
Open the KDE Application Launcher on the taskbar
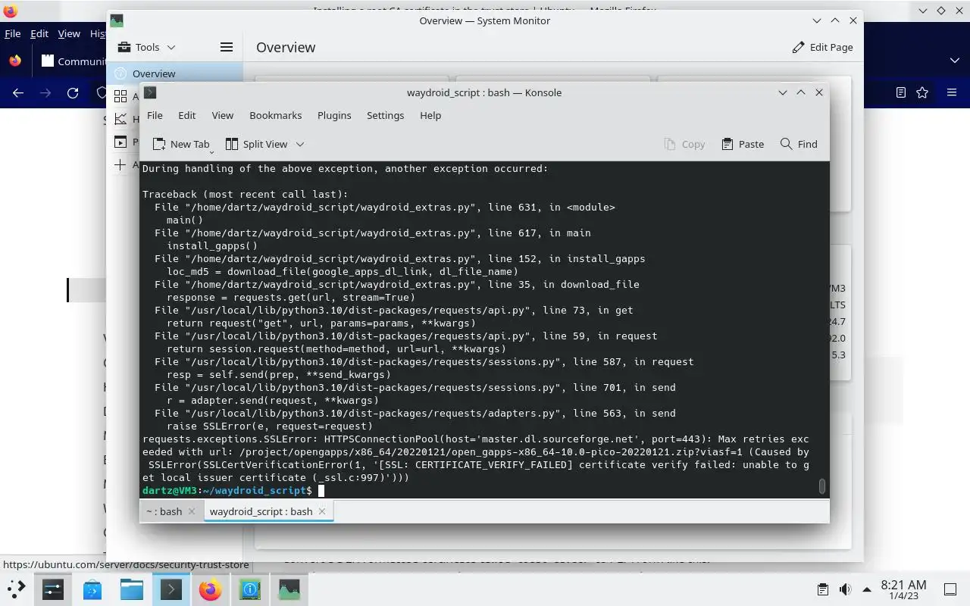coord(16,589)
